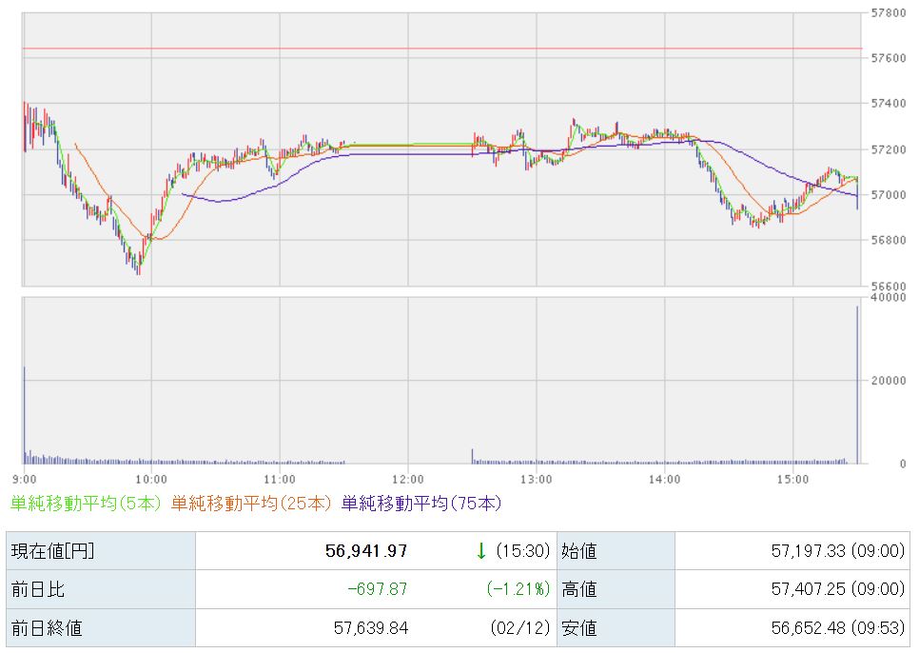The image size is (919, 653).
Task: Select the 12:00 time axis label
Action: click(407, 478)
